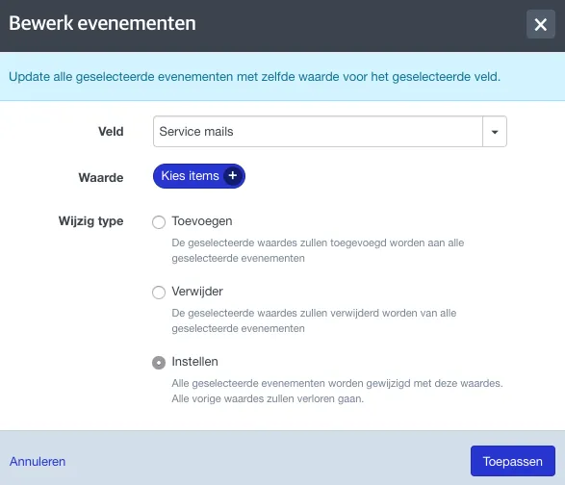The width and height of the screenshot is (565, 485).
Task: Click description 'Alle vorige waardes zullen verloren gaan'
Action: [268, 399]
